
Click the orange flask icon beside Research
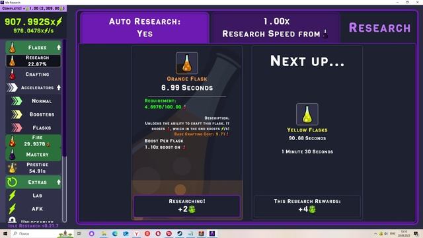click(x=12, y=61)
